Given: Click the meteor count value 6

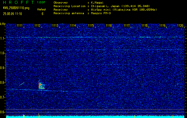Looking at the screenshot, I should (x=42, y=14).
